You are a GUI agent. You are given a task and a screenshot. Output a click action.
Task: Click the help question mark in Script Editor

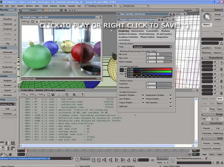82,94
